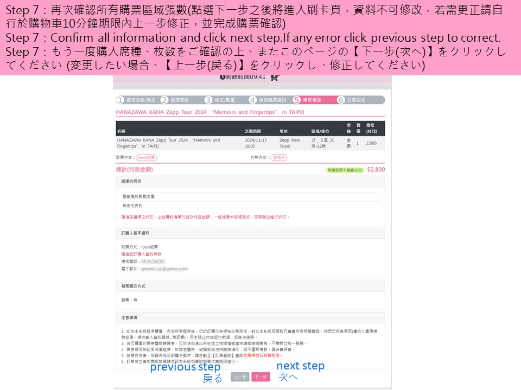
Task: Click the 注意事項 section header
Action: tap(129, 317)
